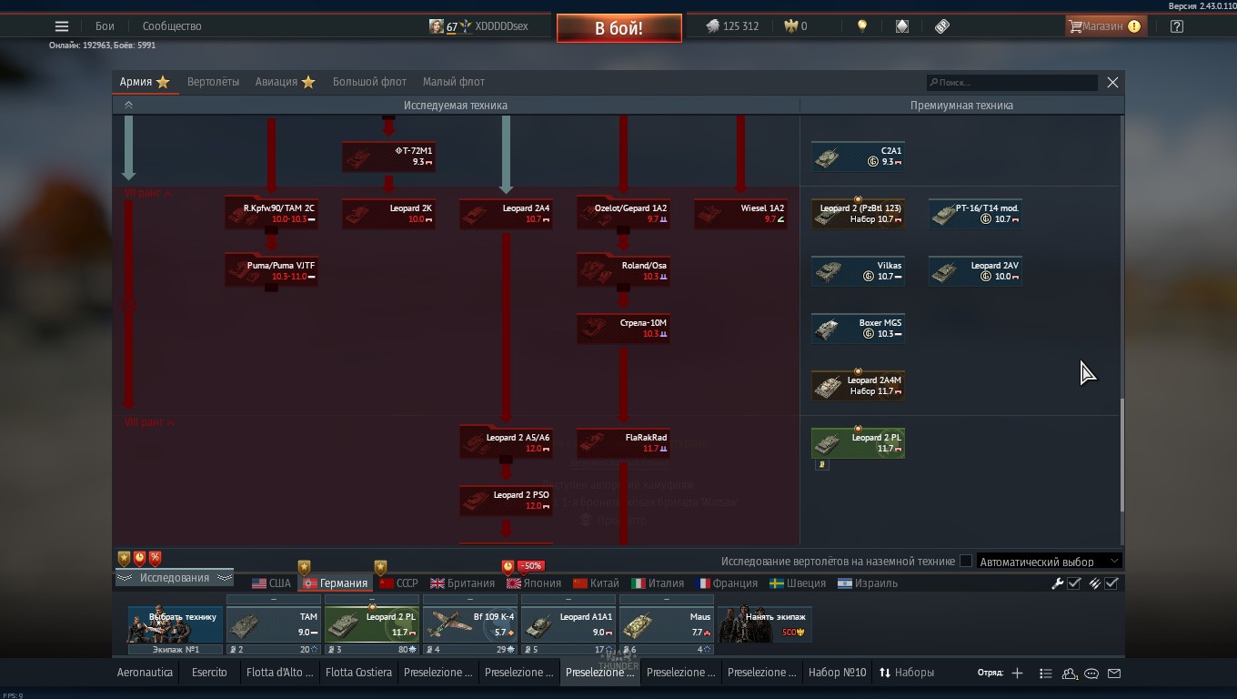
Task: Expand the bar above the TAM crew slot
Action: click(x=273, y=600)
